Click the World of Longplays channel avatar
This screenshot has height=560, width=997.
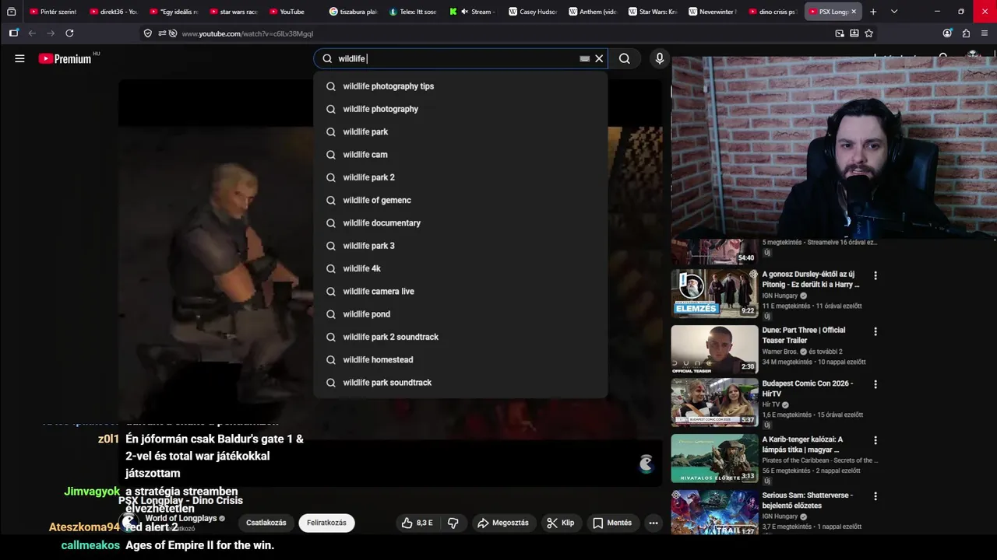(129, 522)
